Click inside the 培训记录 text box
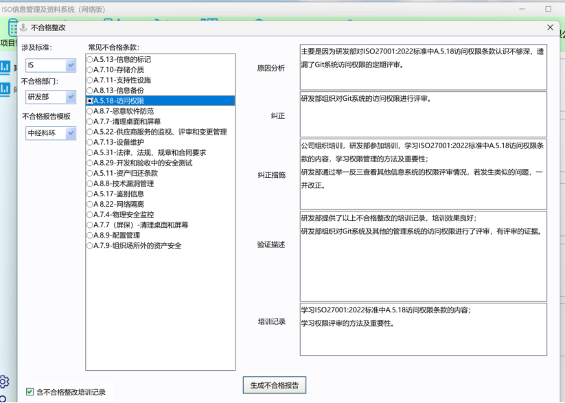Image resolution: width=565 pixels, height=403 pixels. tap(423, 329)
